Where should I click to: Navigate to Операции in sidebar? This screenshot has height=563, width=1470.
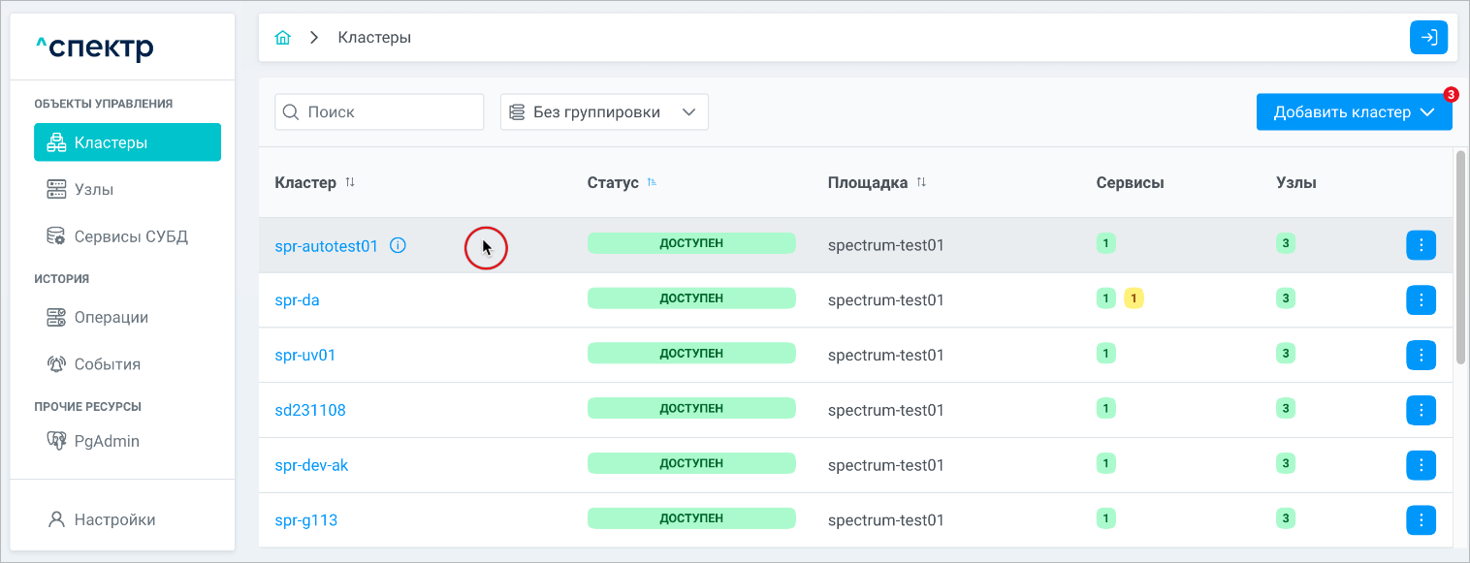coord(111,317)
